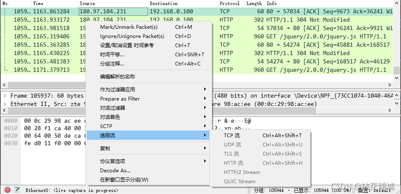401x194 pixels.
Task: Click details pane scrollbar up arrow
Action: 397,96
